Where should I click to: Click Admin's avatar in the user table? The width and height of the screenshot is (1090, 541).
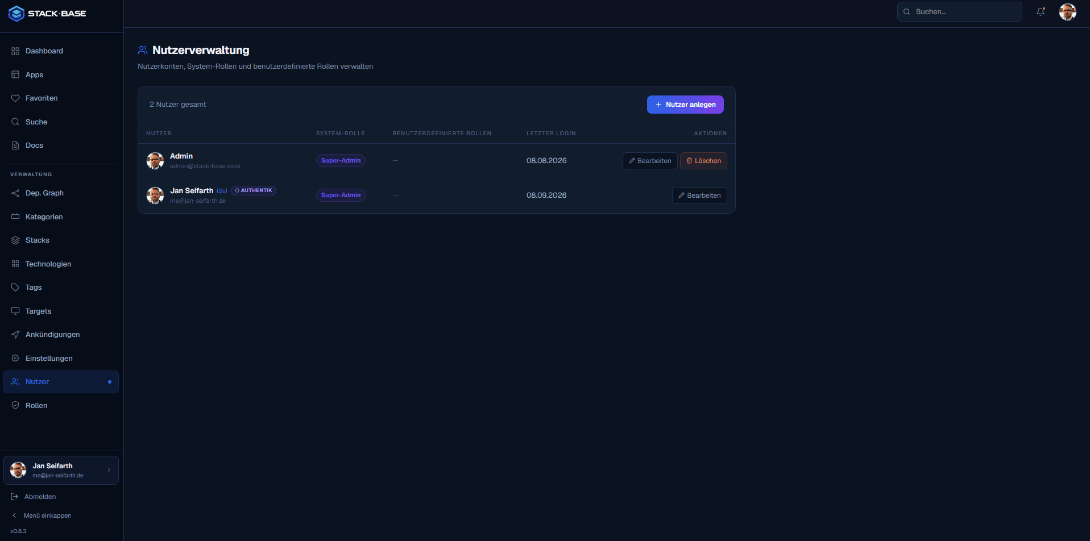(x=155, y=161)
